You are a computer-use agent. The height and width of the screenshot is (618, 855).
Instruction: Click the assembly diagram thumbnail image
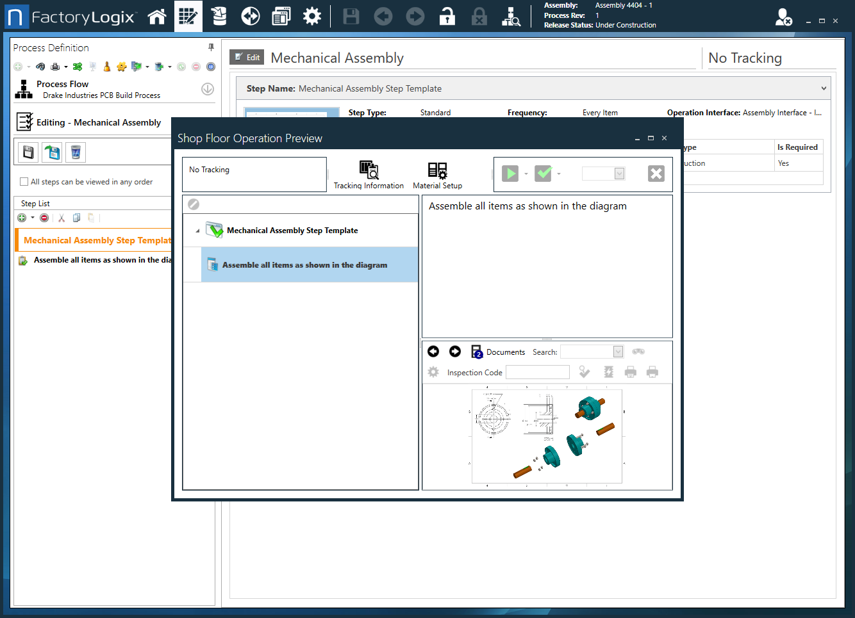click(547, 436)
